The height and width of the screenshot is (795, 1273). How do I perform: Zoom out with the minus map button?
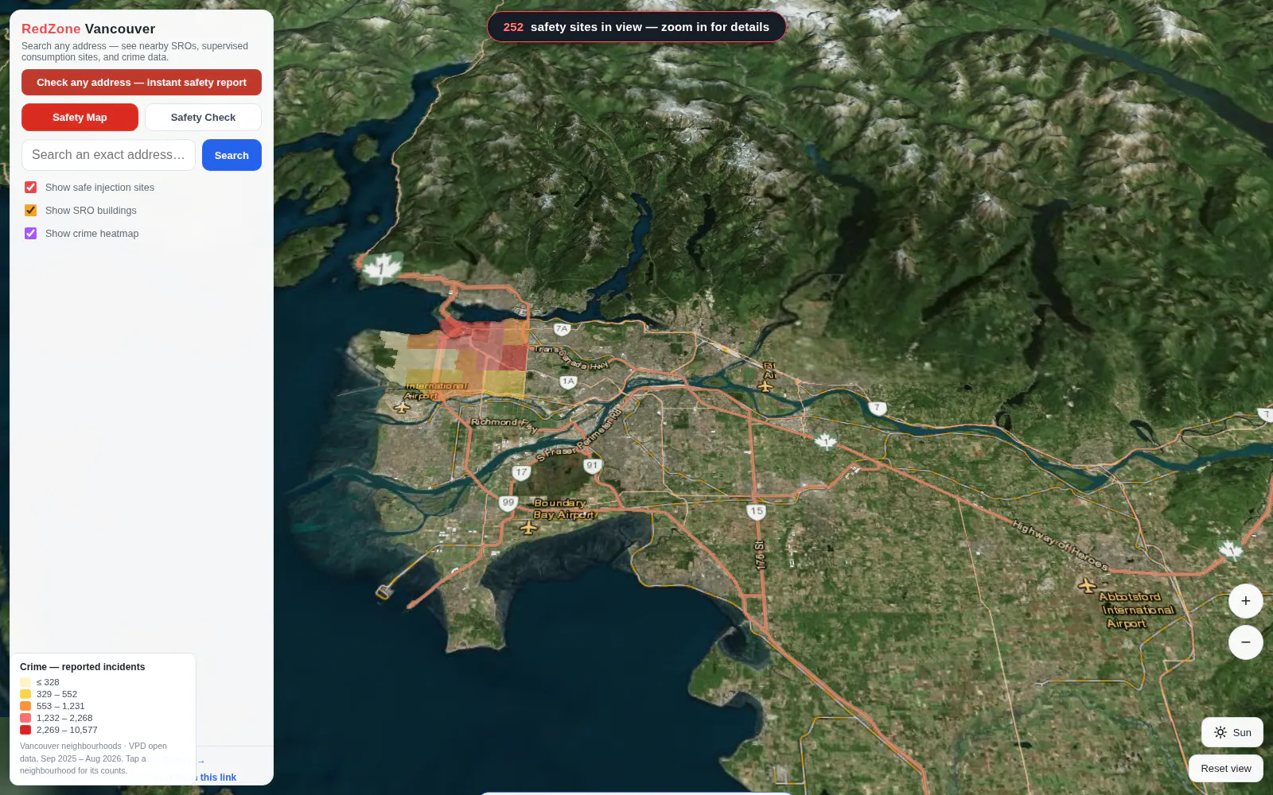[1245, 642]
